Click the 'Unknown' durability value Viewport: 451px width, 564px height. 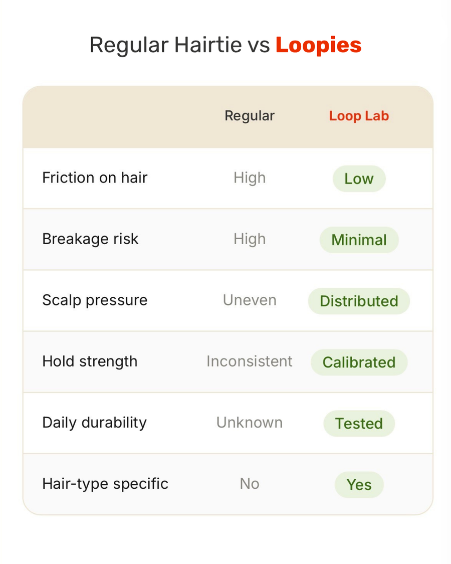click(x=250, y=422)
